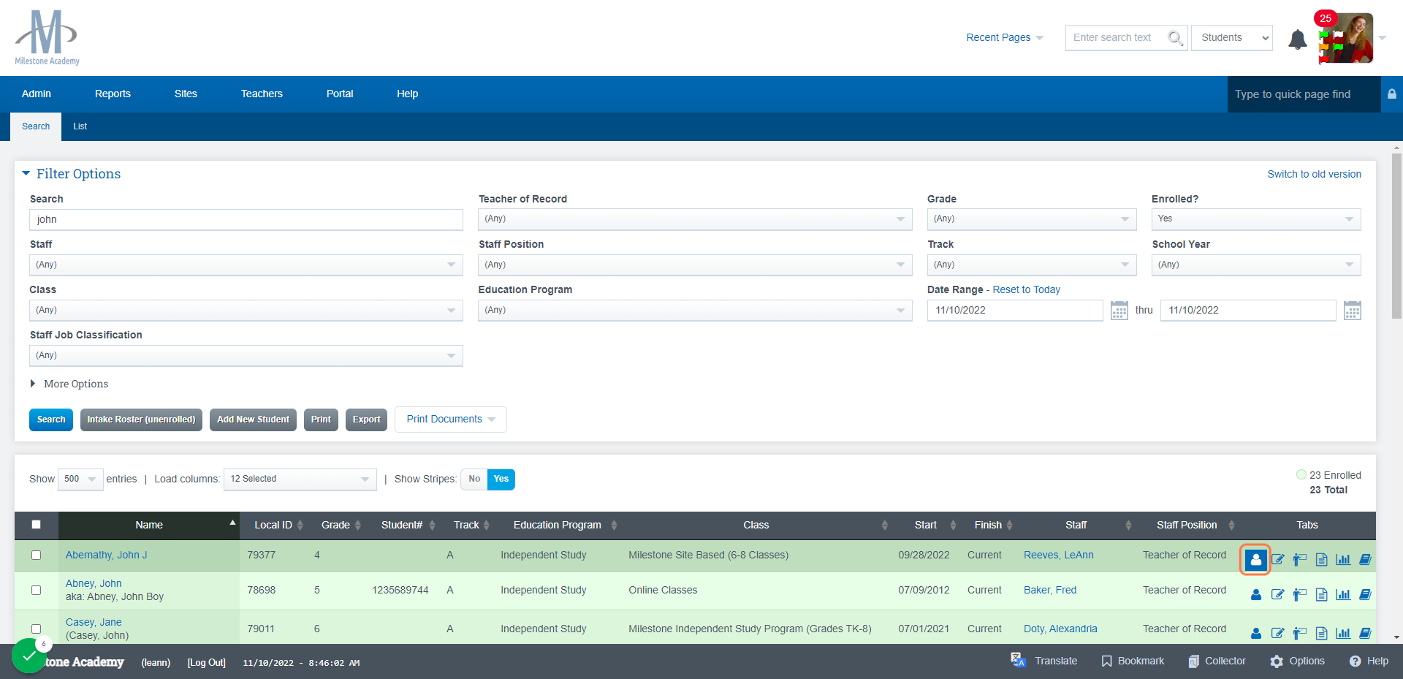Open end date calendar picker
This screenshot has height=679, width=1403.
click(x=1352, y=311)
